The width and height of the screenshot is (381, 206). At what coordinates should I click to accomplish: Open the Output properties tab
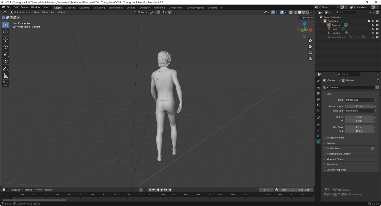tap(318, 94)
